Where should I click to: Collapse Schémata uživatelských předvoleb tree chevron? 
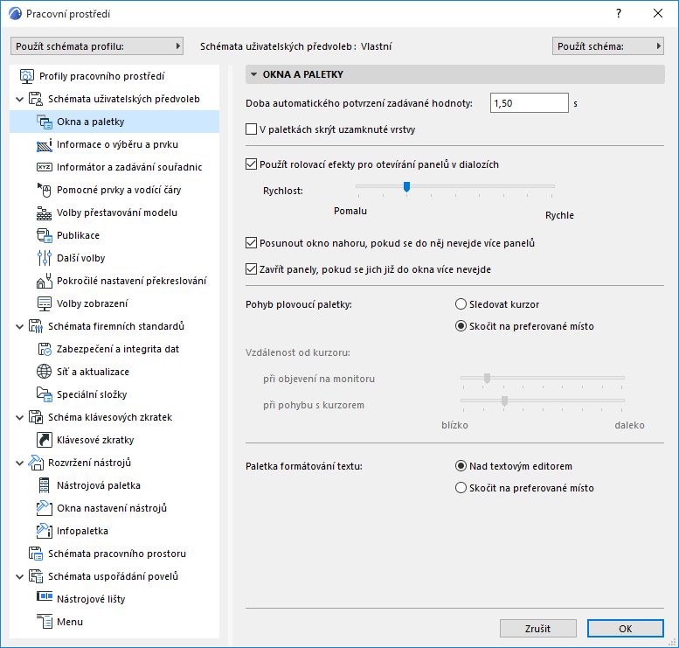click(x=19, y=100)
